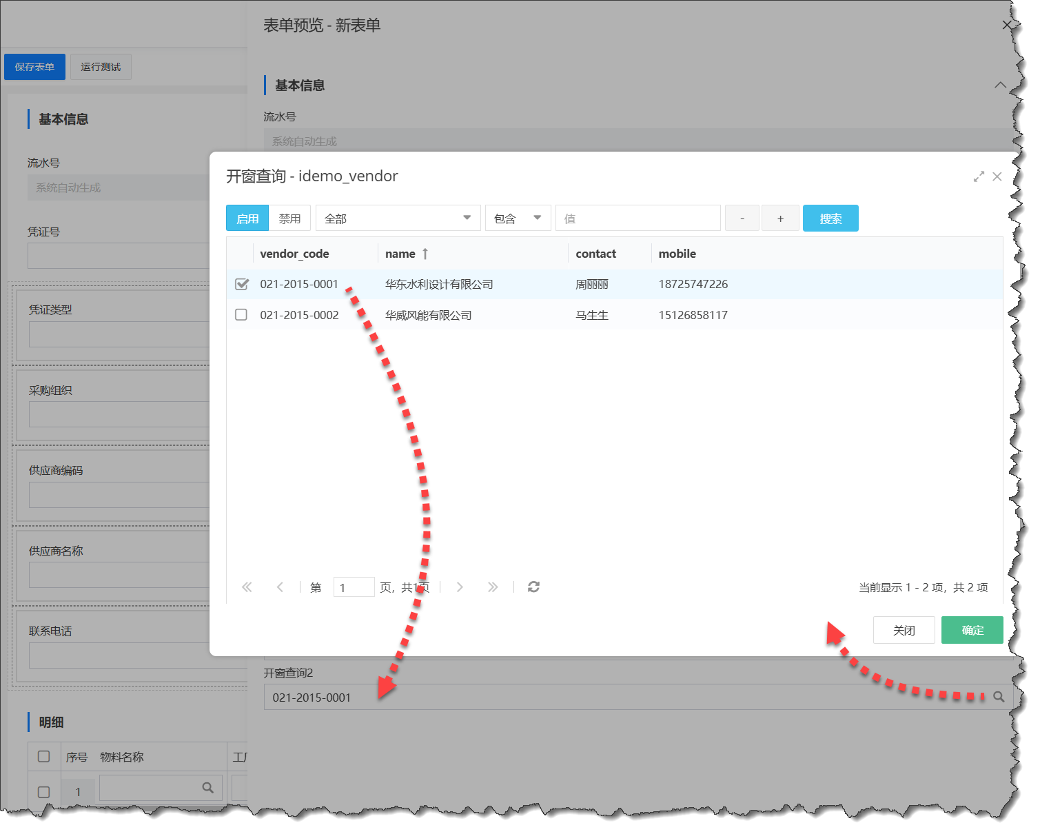Click the 搜索 button
This screenshot has width=1040, height=834.
[830, 218]
